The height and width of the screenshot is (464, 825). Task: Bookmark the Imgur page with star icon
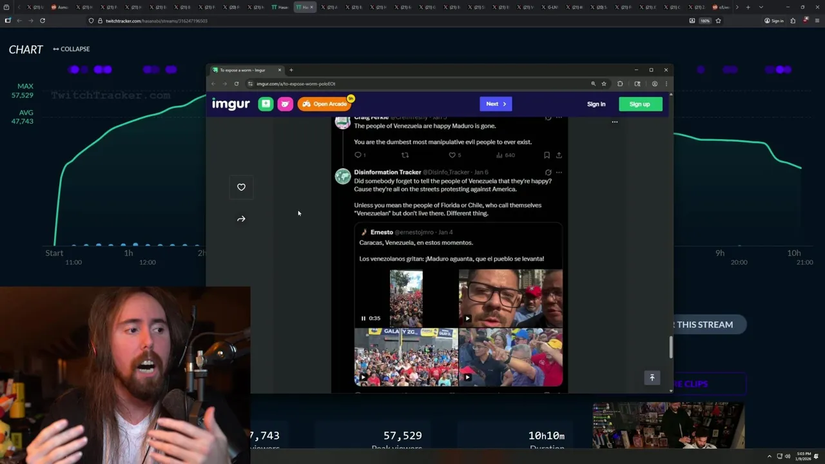[604, 84]
